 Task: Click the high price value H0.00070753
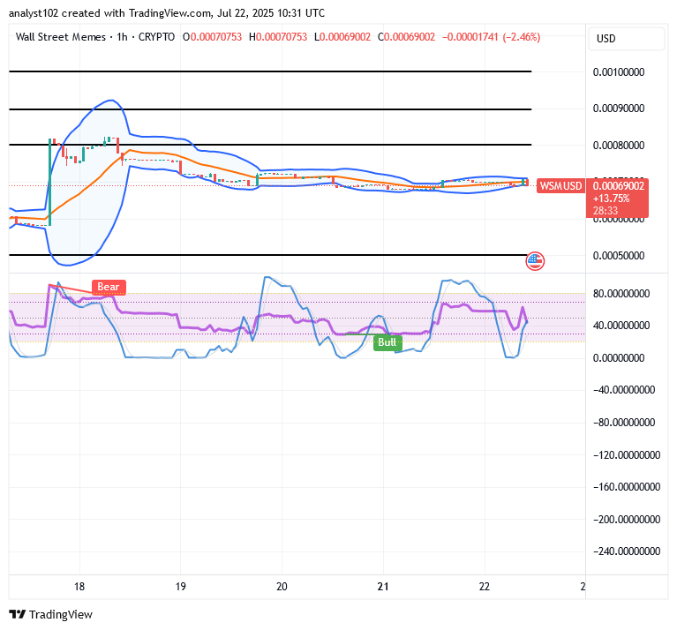click(x=278, y=37)
